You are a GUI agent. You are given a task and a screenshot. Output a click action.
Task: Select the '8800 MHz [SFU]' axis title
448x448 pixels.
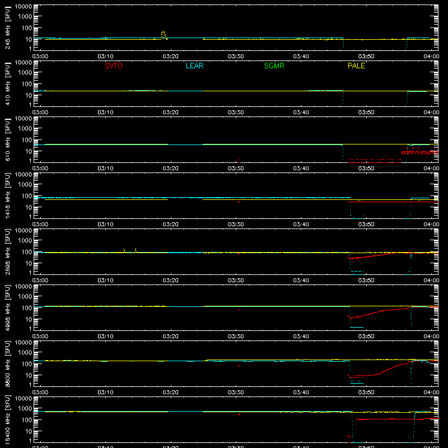pyautogui.click(x=8, y=364)
